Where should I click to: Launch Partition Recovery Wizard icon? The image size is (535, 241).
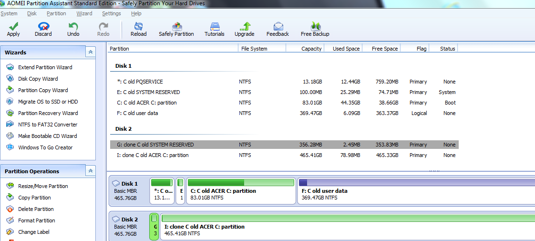[x=10, y=113]
